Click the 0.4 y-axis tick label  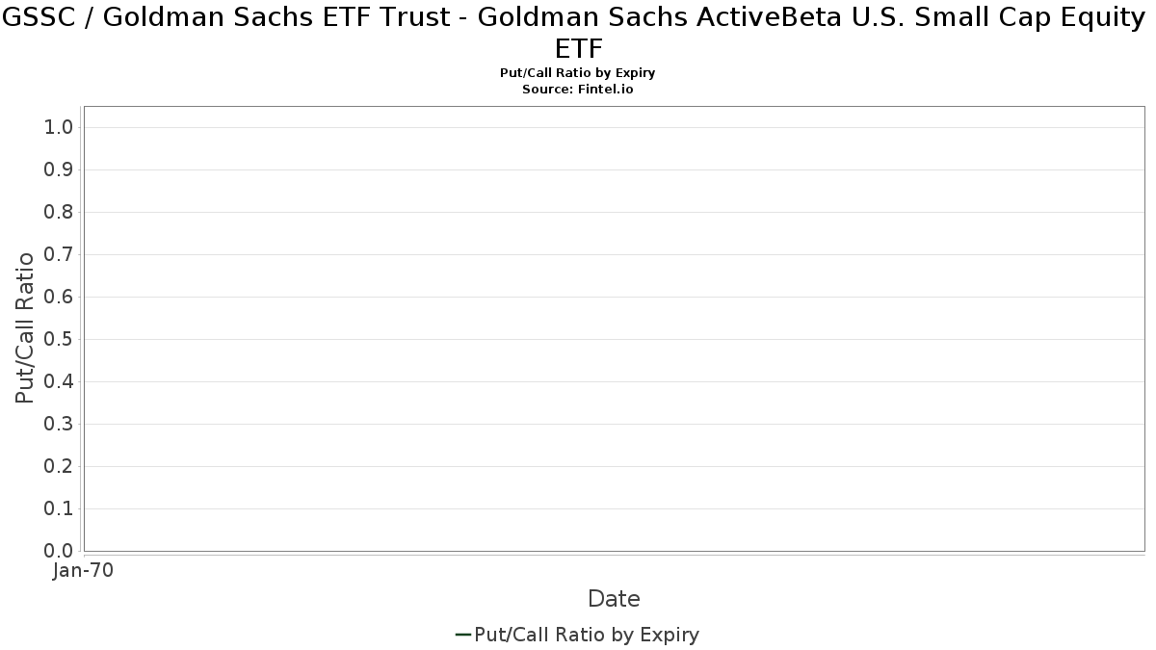coord(59,382)
